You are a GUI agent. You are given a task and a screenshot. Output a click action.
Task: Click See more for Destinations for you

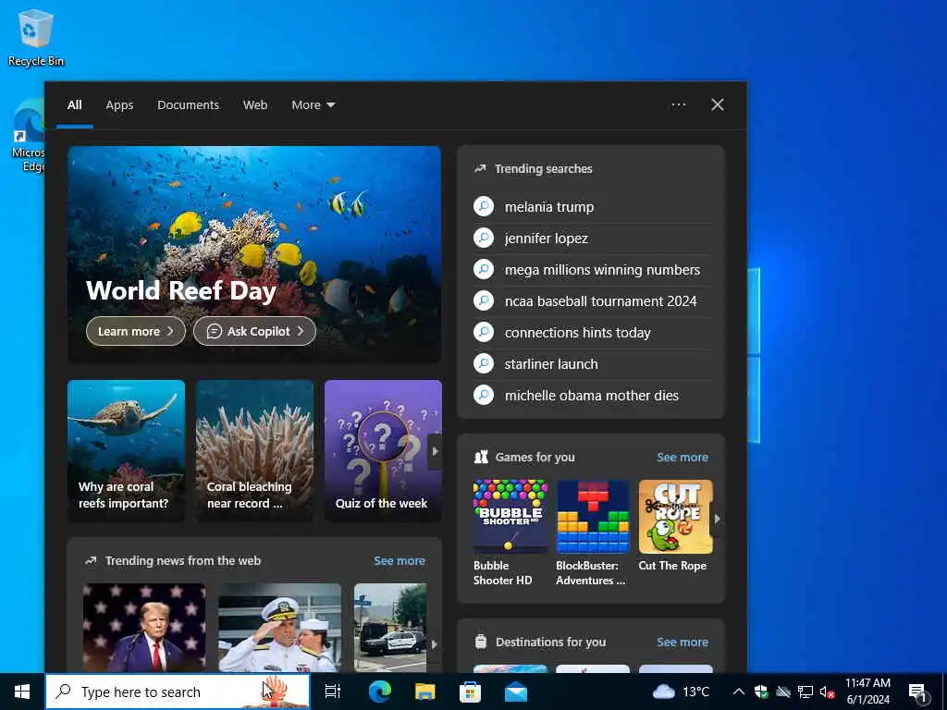click(x=683, y=642)
